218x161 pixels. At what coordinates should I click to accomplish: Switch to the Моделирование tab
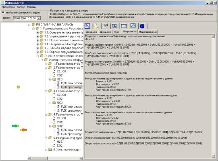point(148,32)
